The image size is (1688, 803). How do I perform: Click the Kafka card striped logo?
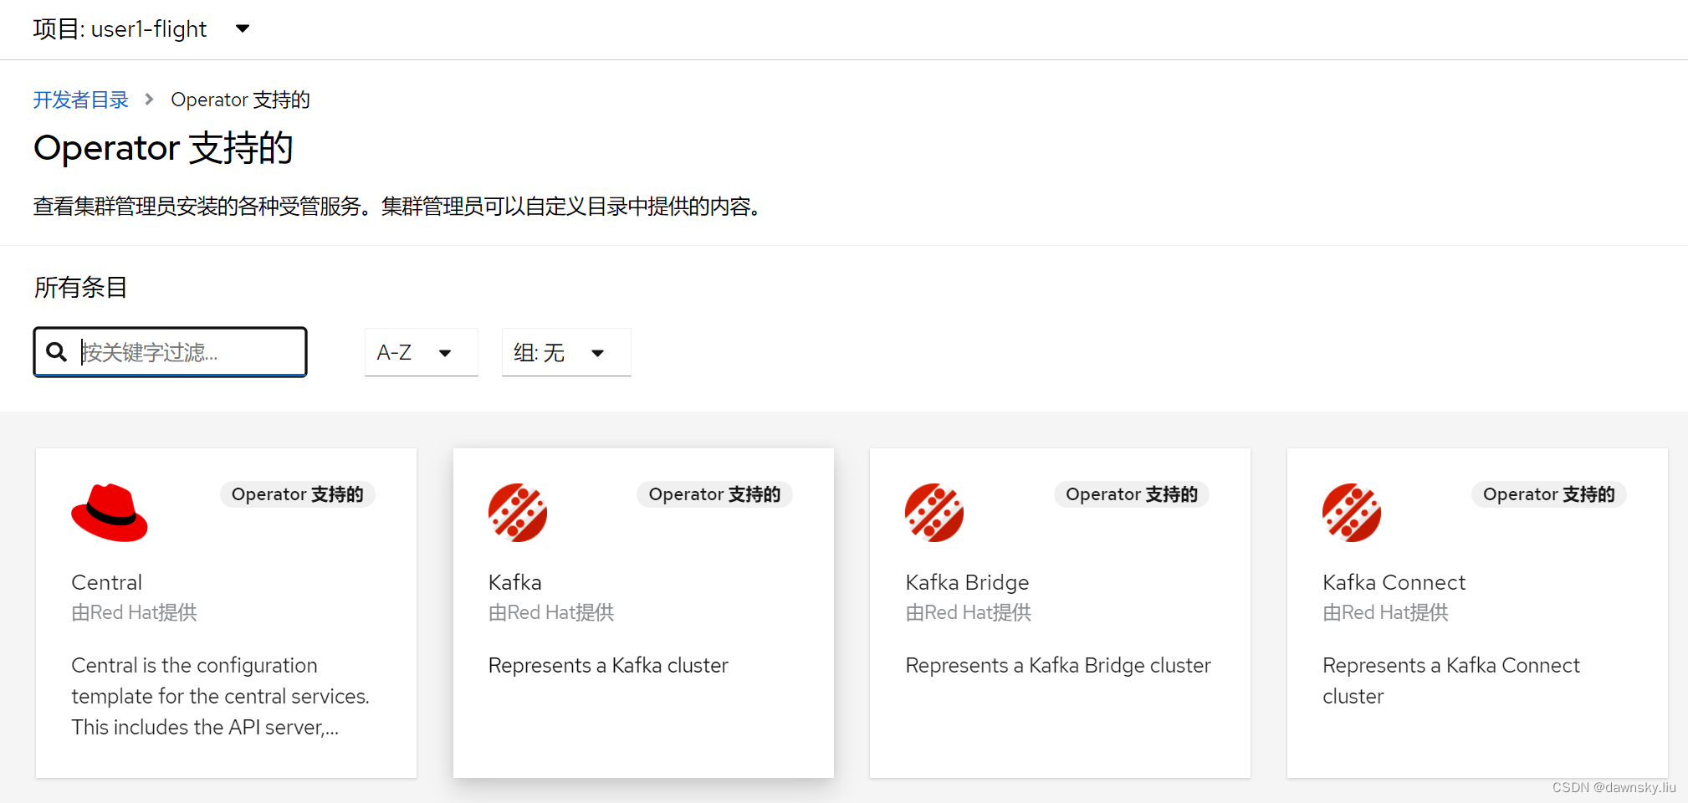click(x=518, y=513)
